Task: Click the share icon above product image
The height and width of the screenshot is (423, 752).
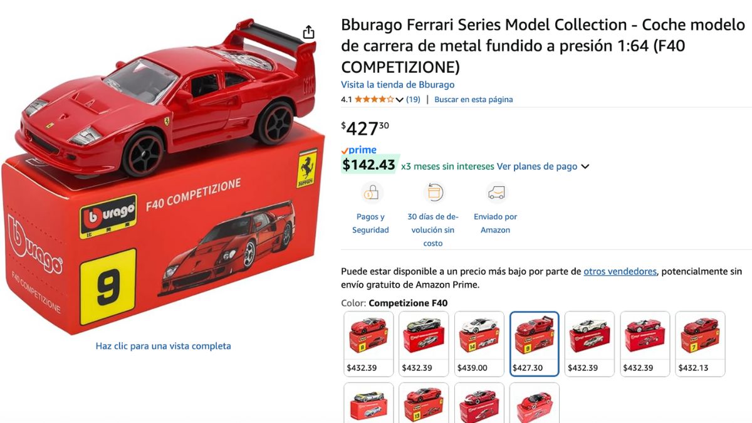Action: click(308, 32)
